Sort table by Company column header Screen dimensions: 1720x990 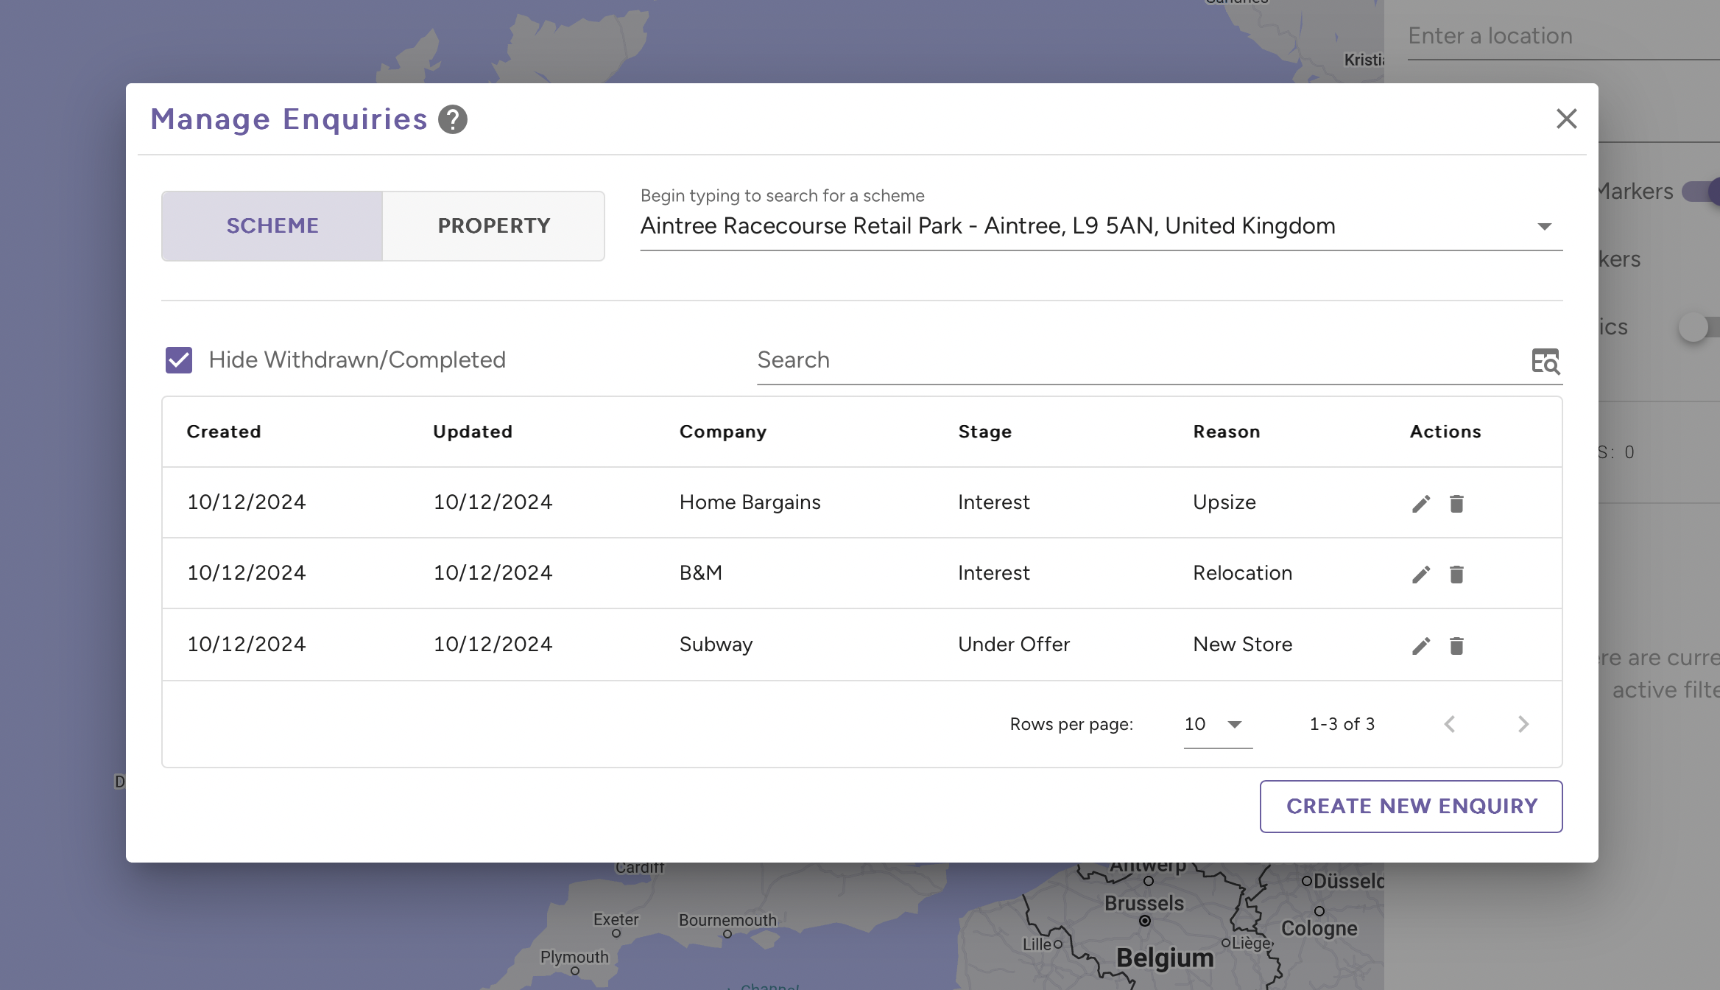[x=722, y=432]
